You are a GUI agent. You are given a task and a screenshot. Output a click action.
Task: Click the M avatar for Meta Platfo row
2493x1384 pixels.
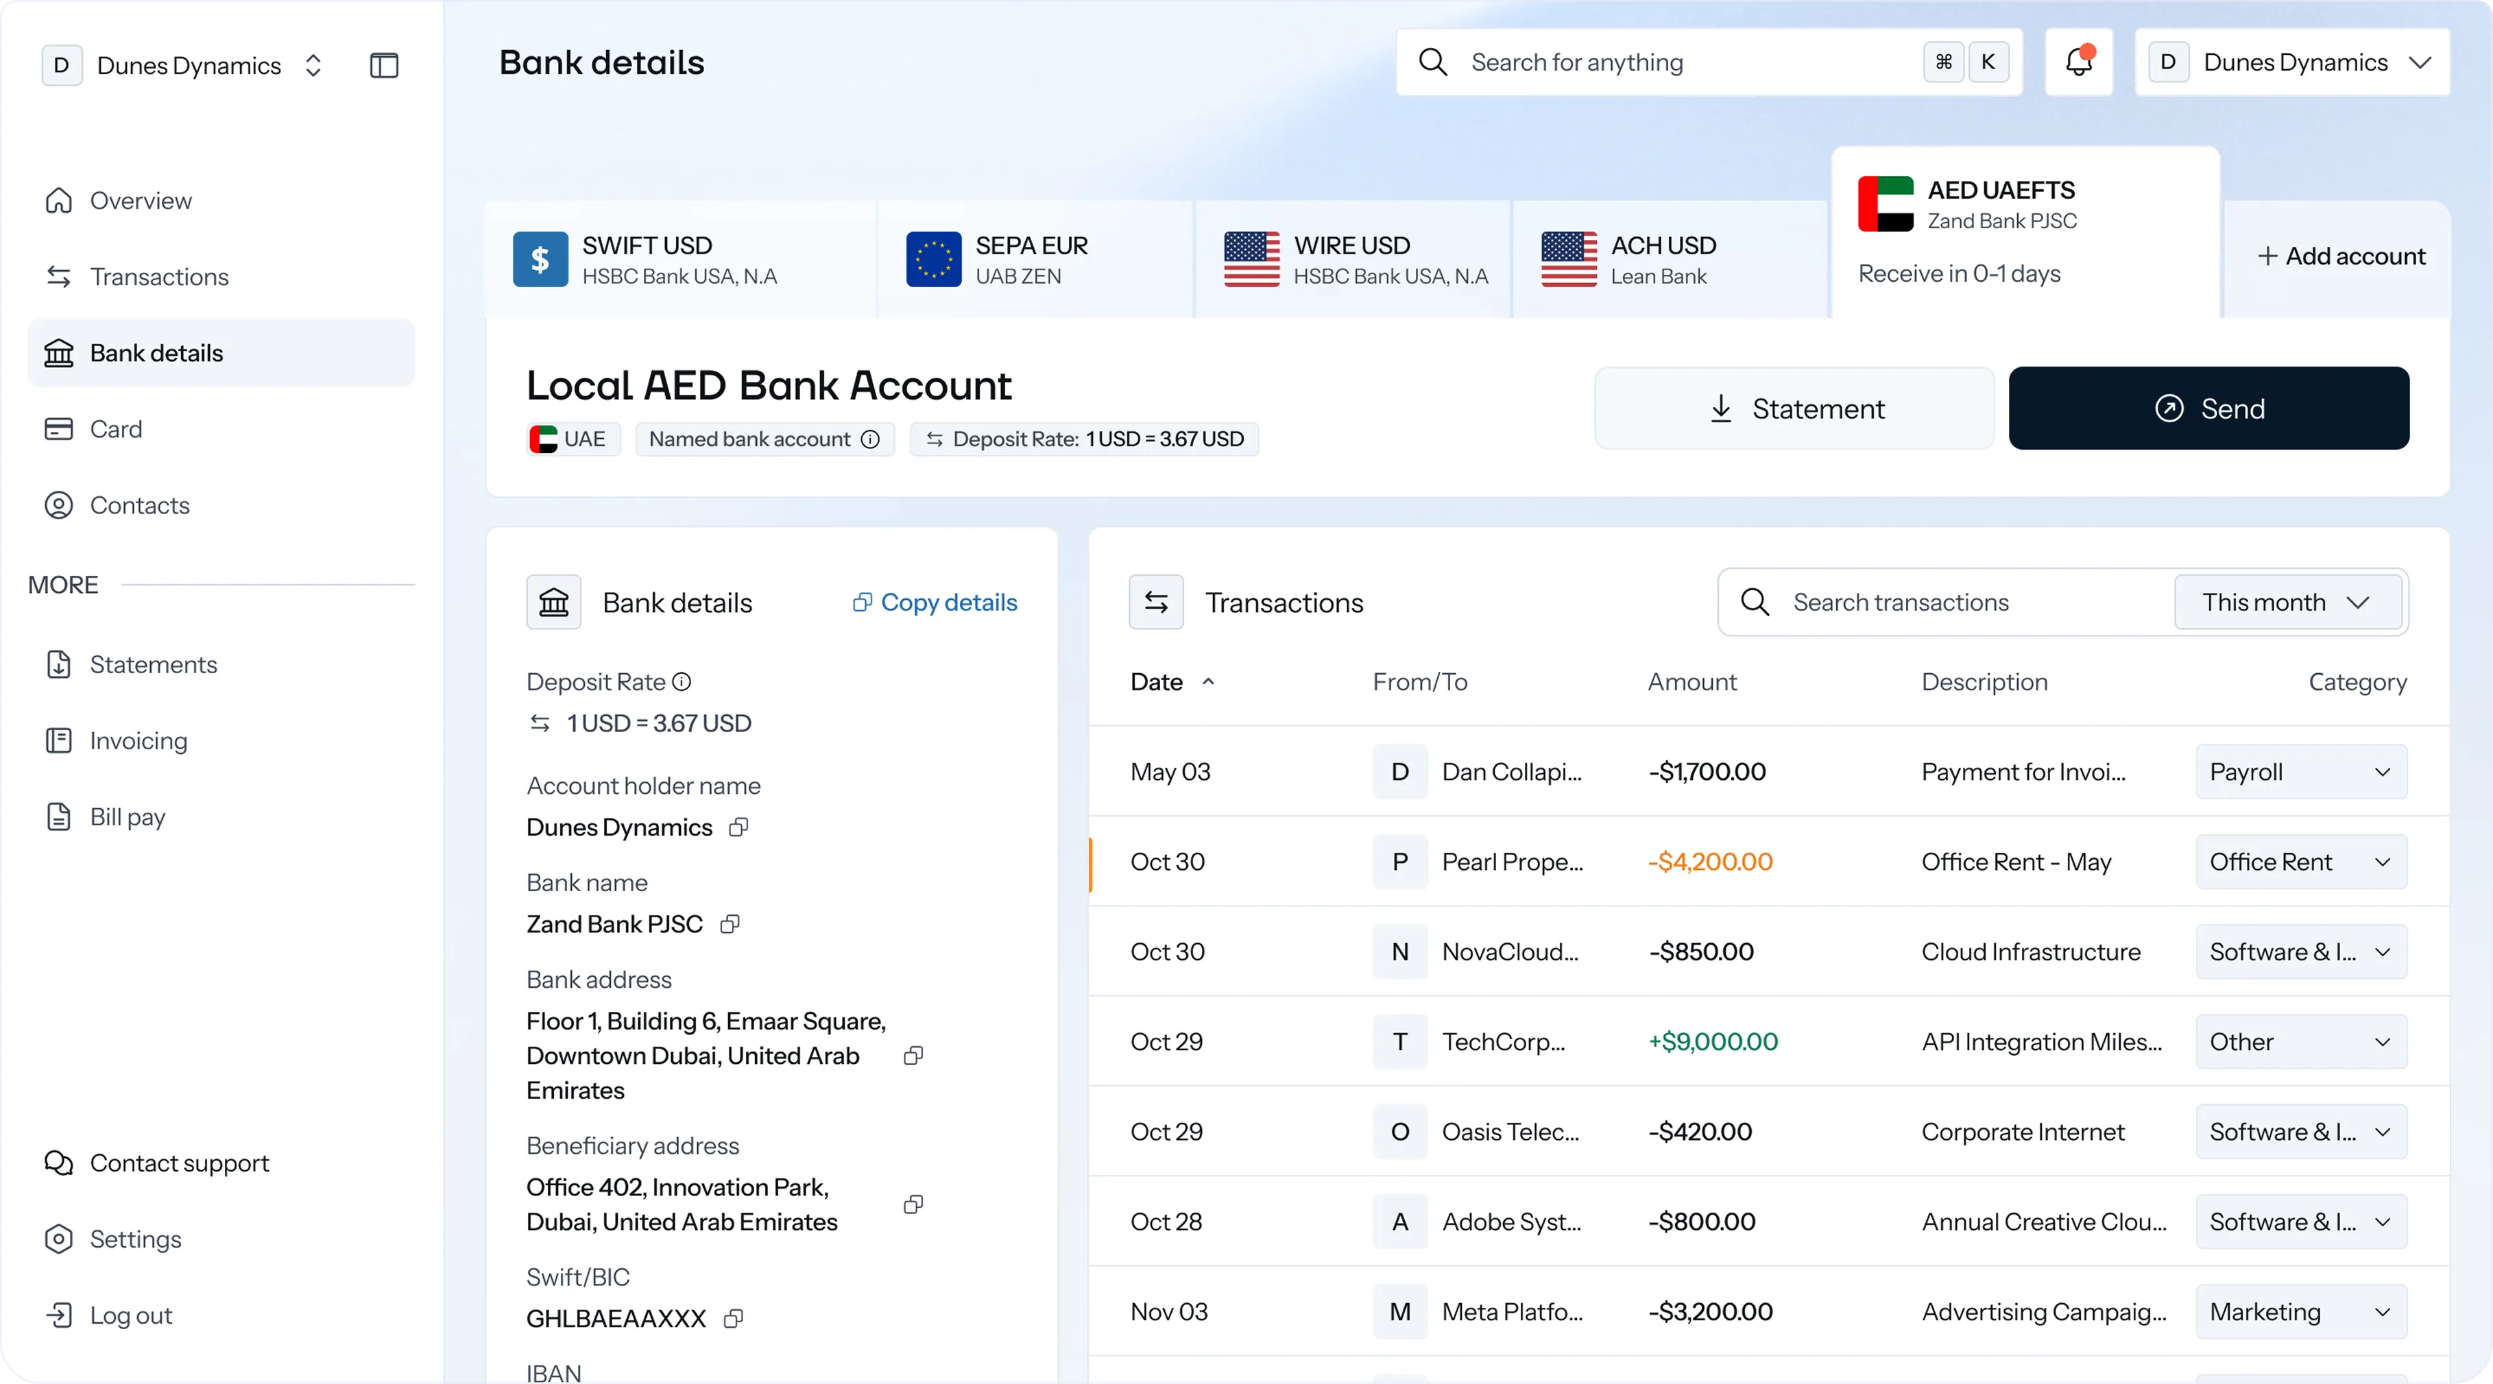coord(1399,1311)
